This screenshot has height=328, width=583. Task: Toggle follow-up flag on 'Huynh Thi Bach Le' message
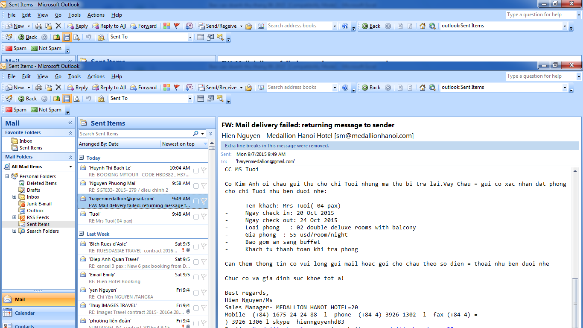pyautogui.click(x=204, y=170)
